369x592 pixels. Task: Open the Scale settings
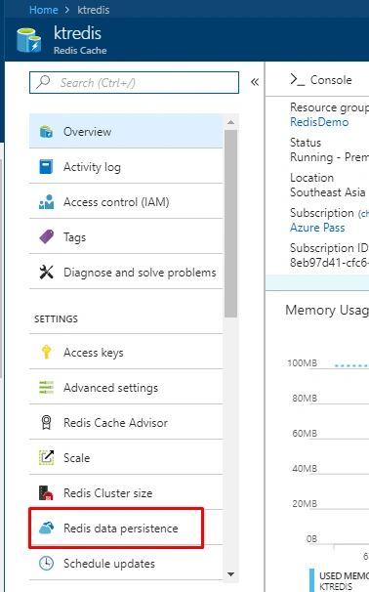click(x=126, y=457)
